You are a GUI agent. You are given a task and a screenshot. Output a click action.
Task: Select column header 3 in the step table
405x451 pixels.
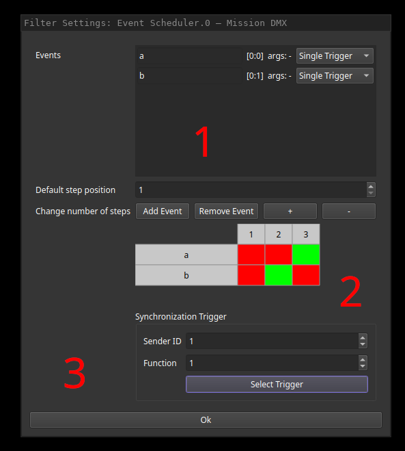(306, 234)
